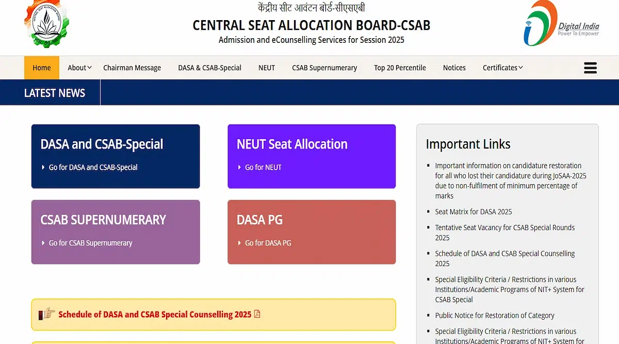
Task: Click the pointing hand icon in notice
Action: point(47,314)
